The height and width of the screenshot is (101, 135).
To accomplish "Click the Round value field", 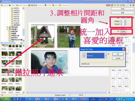I will pos(122,24).
